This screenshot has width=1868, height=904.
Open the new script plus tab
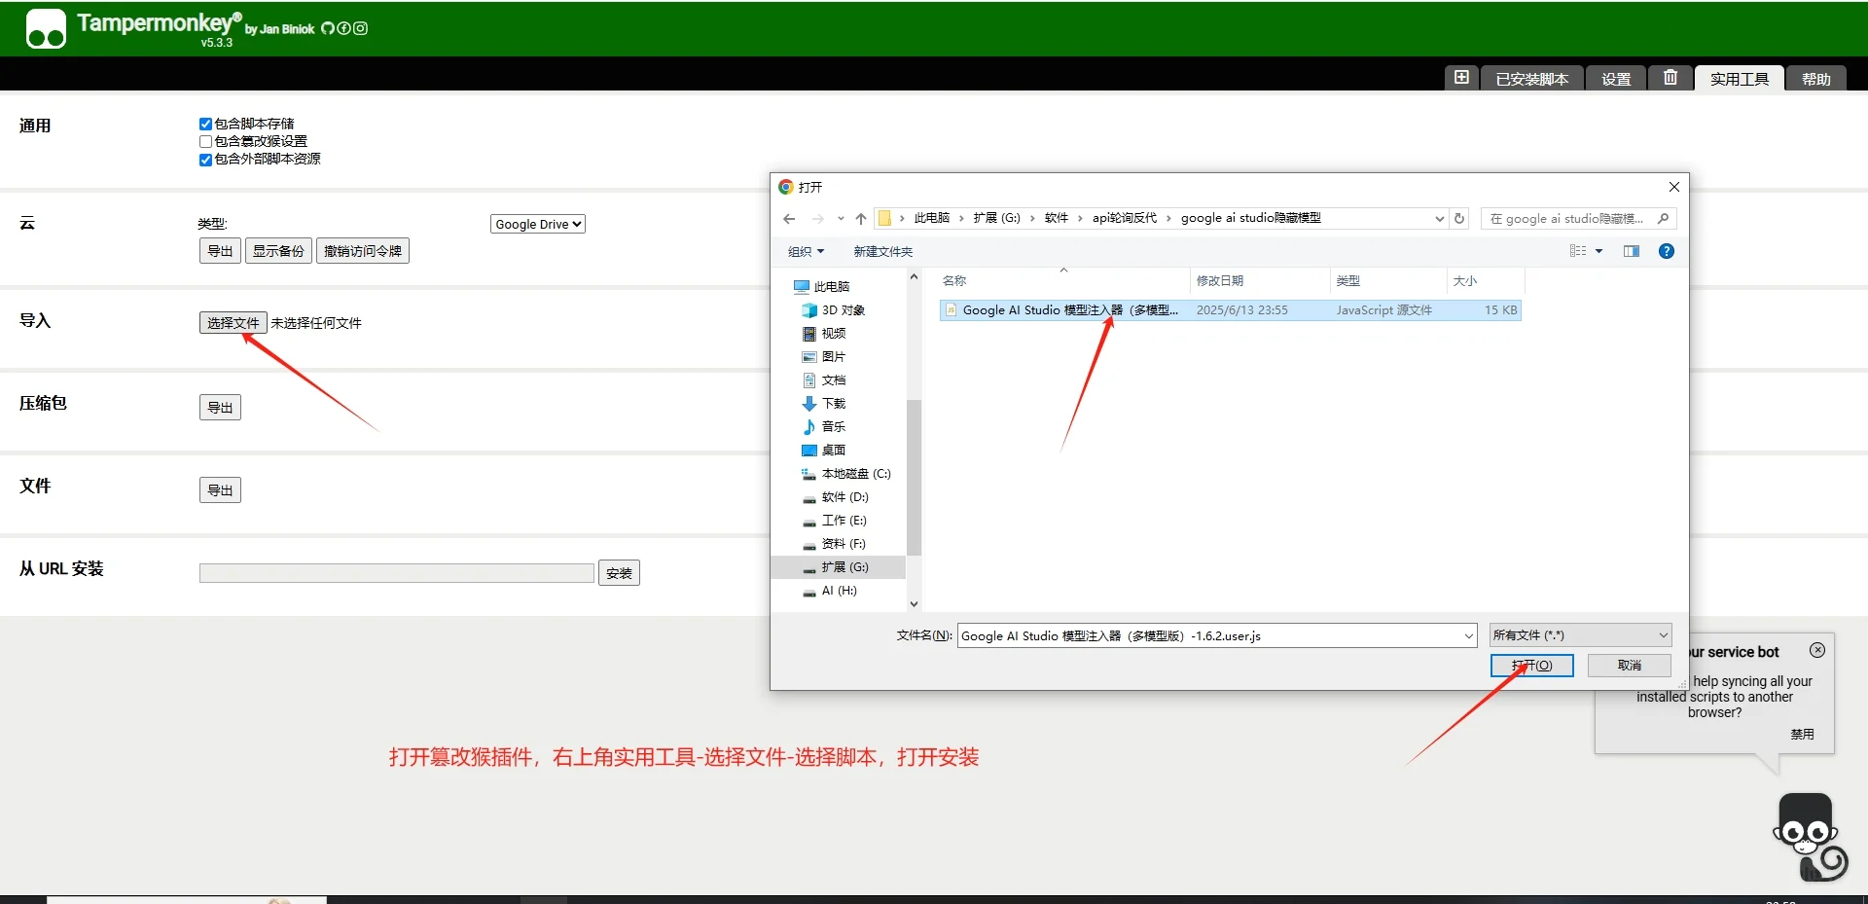click(1461, 78)
